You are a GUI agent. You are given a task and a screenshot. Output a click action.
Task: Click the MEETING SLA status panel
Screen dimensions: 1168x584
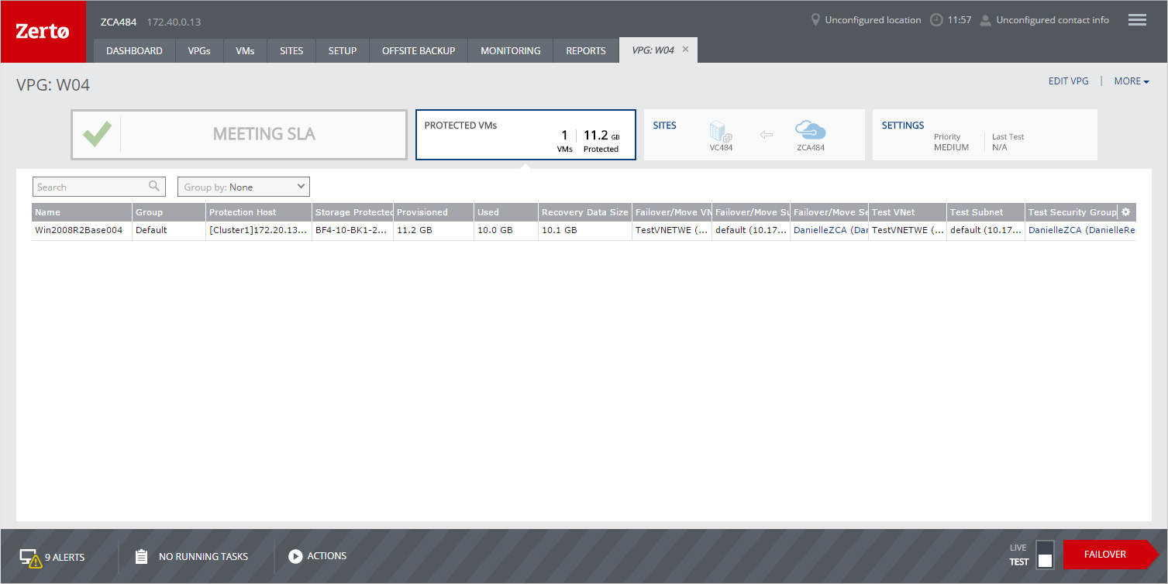point(239,135)
